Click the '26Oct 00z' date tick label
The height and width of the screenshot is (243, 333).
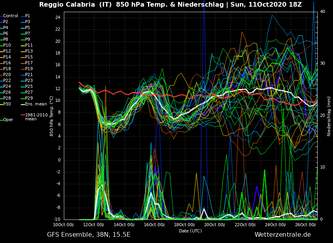[x=306, y=225]
